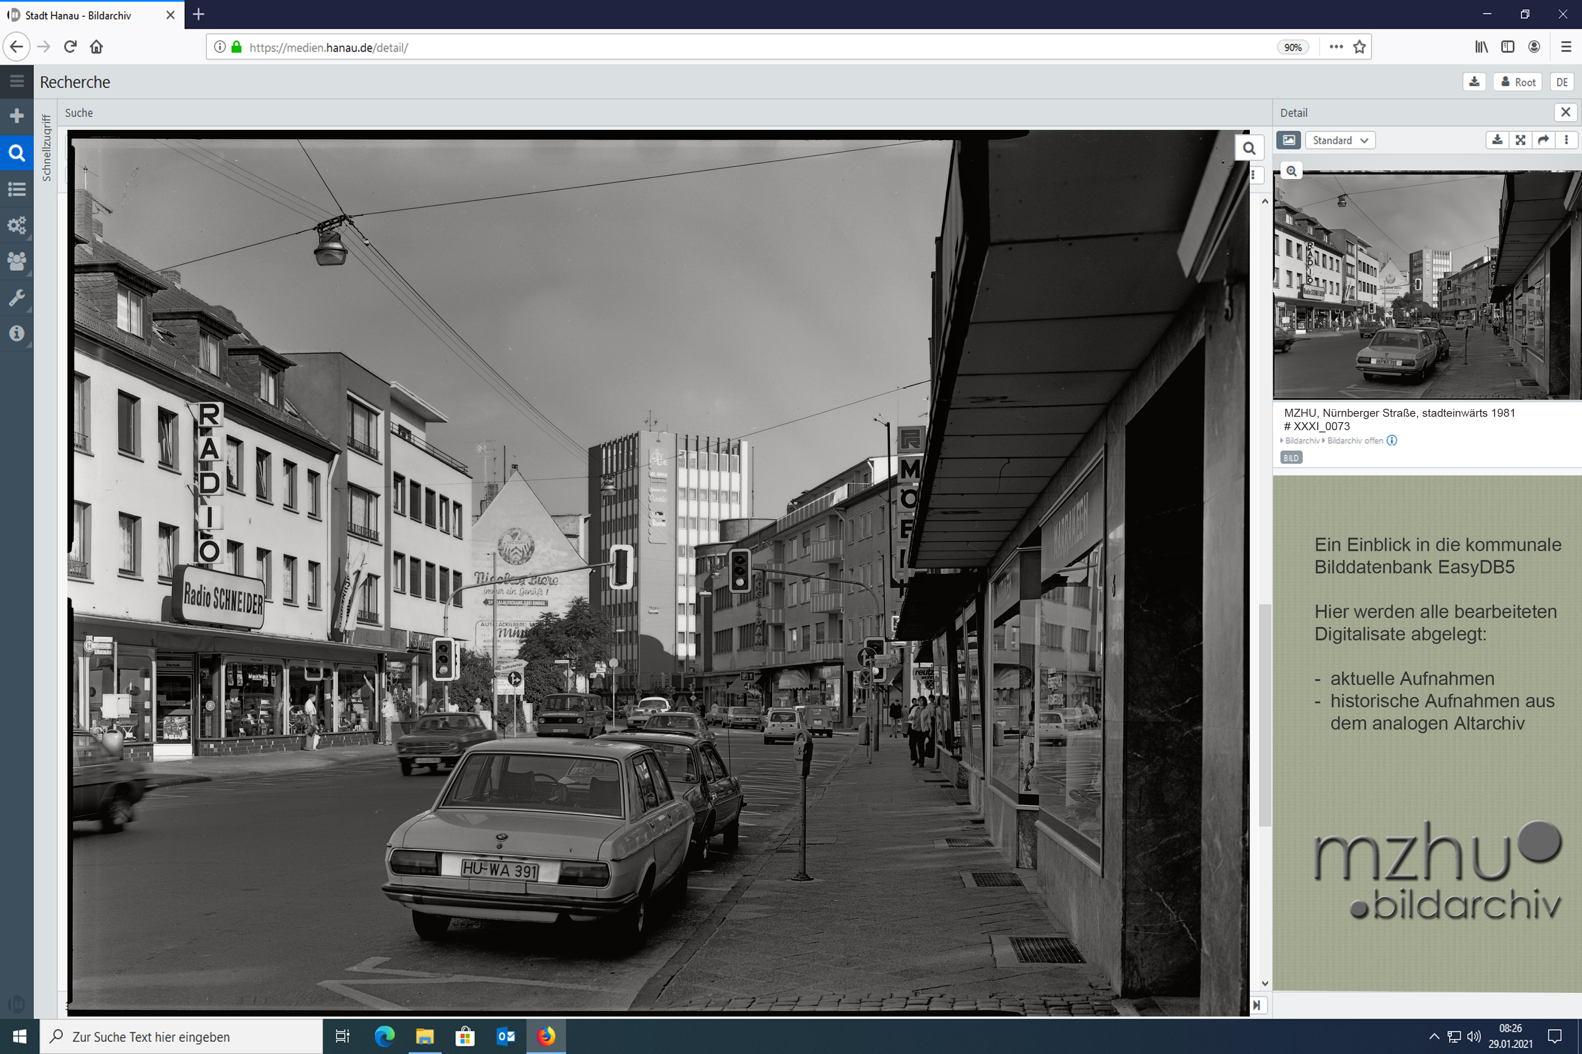Expand the gears settings menu in sidebar
Viewport: 1582px width, 1054px height.
(x=17, y=224)
